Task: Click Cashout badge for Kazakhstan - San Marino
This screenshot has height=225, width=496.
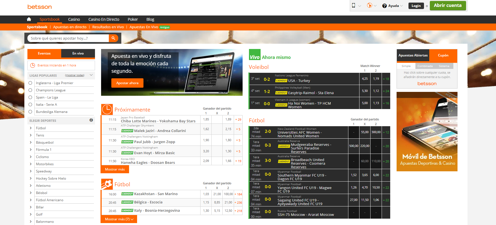Action: 127,194
